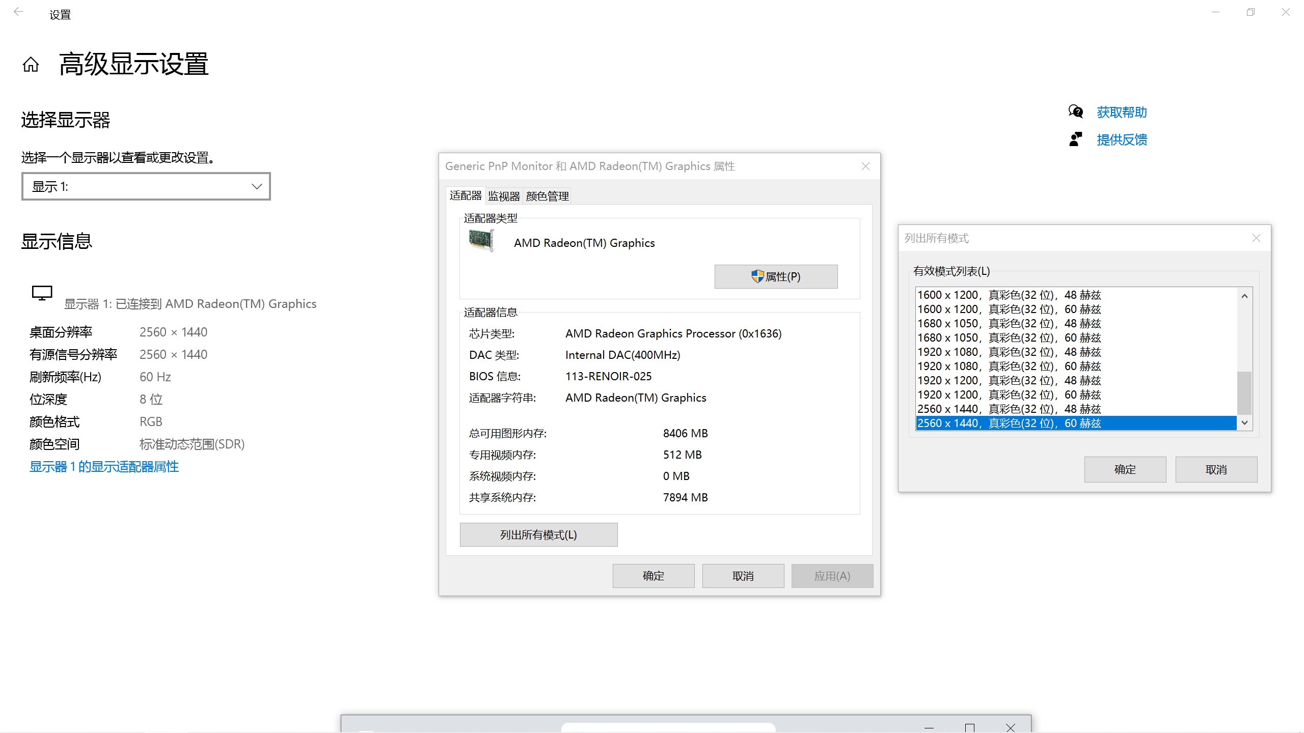Select mode 1680 x 1050 48 赫兹
This screenshot has width=1304, height=733.
(x=1076, y=324)
